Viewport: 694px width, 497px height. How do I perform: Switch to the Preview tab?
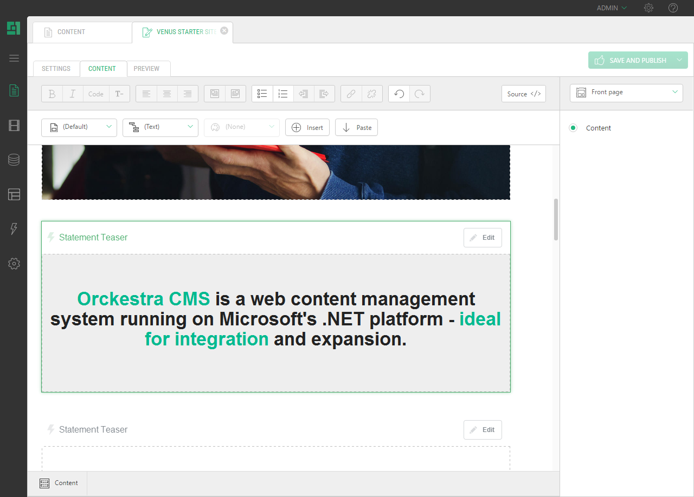(x=146, y=69)
